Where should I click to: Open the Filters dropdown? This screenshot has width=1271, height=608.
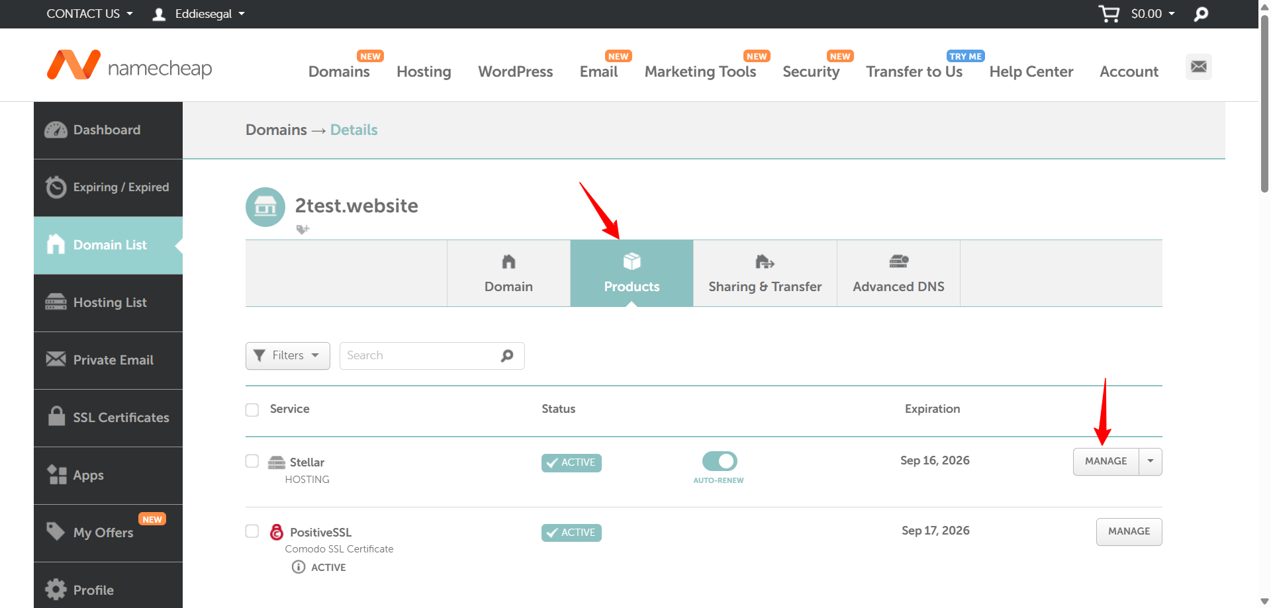(288, 356)
